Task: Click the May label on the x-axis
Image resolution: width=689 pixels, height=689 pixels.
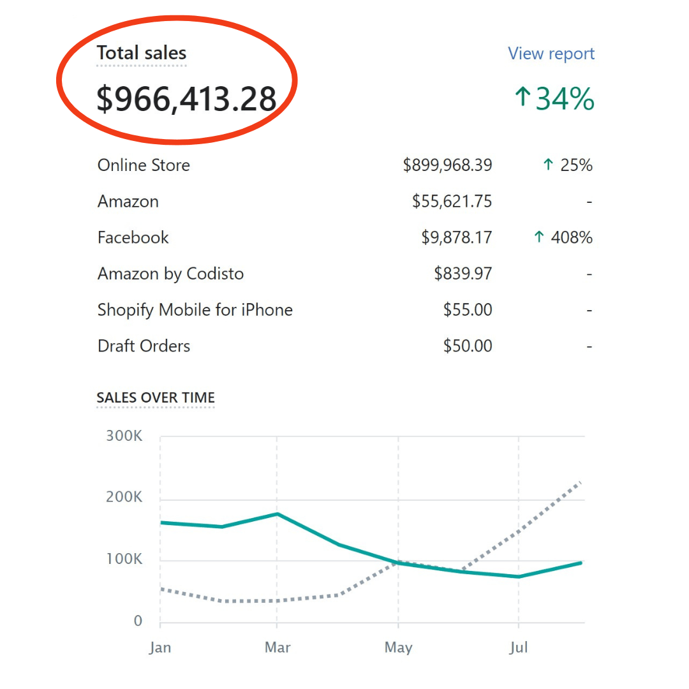Action: click(x=398, y=648)
